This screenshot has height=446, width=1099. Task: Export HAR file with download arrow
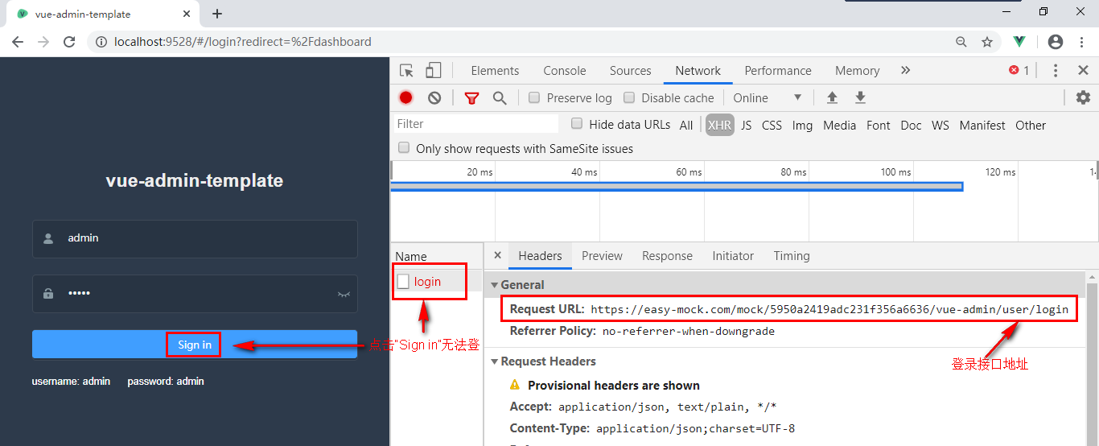click(x=860, y=97)
